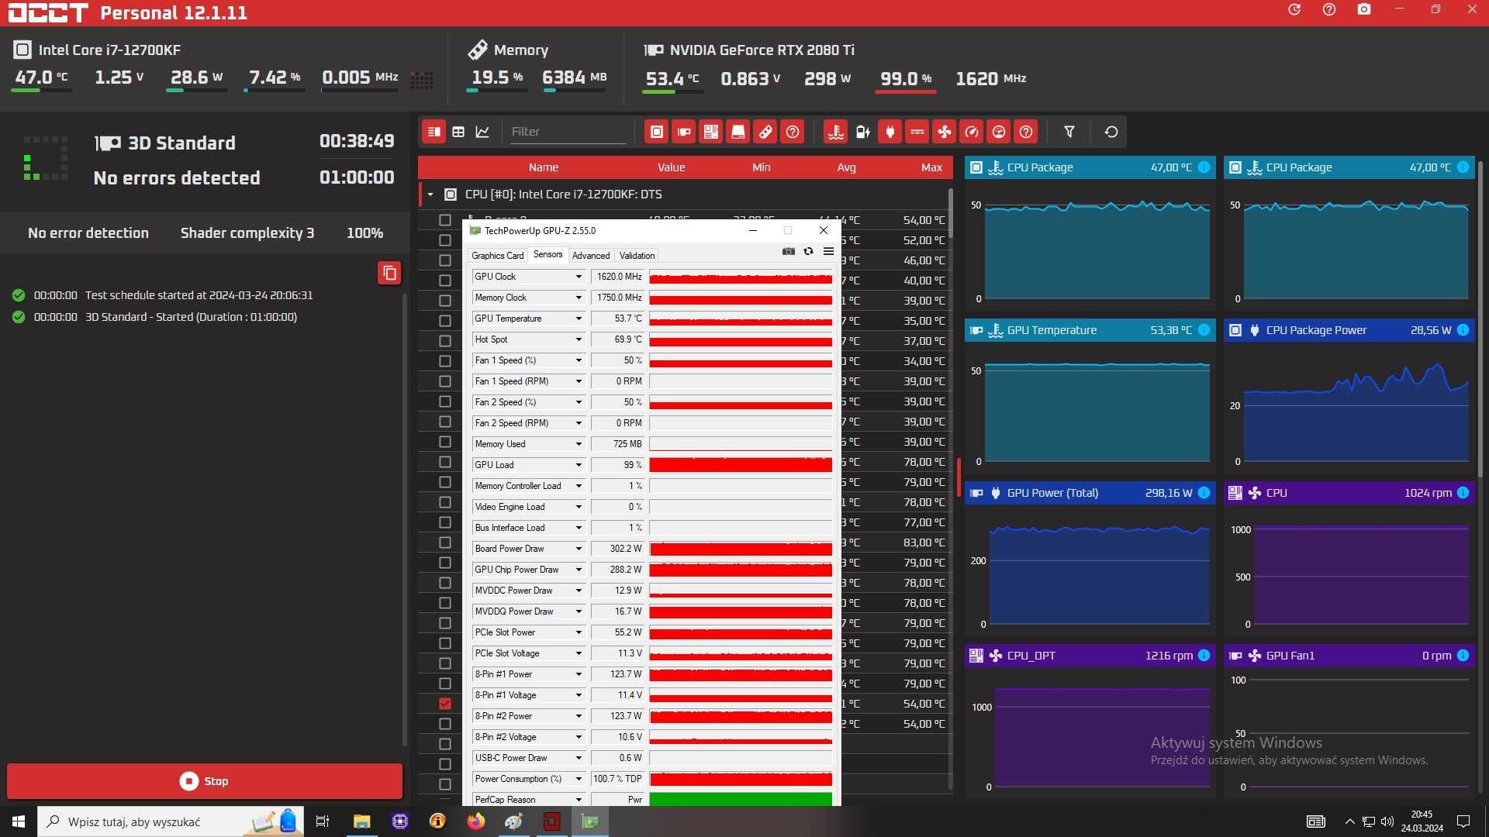The image size is (1489, 837).
Task: Open Firefox from taskbar
Action: [x=476, y=821]
